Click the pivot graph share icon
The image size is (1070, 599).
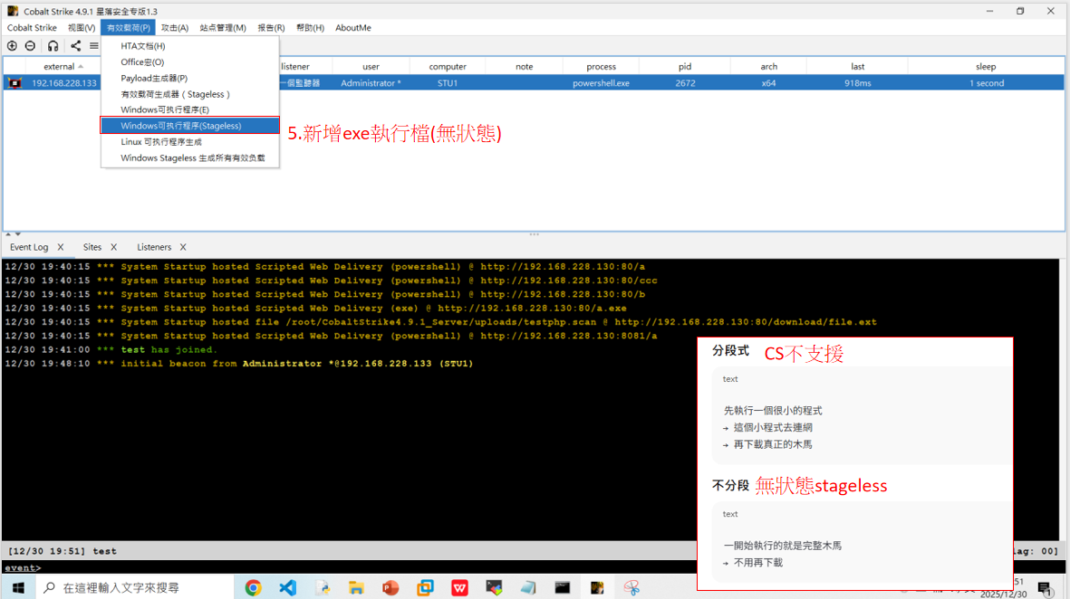[76, 45]
